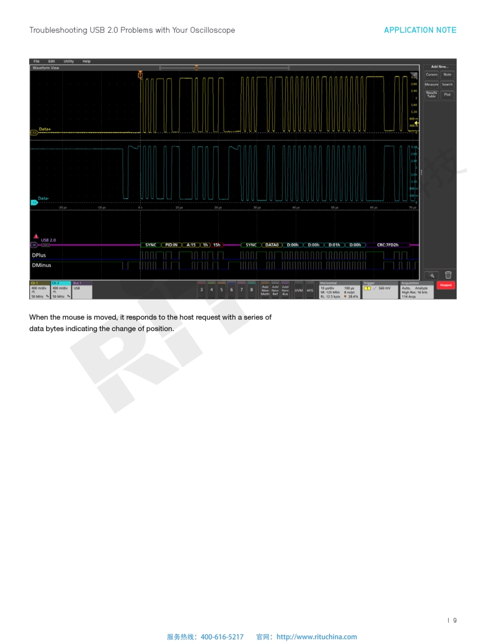The image size is (497, 644).
Task: Click the Cursors button
Action: 431,74
